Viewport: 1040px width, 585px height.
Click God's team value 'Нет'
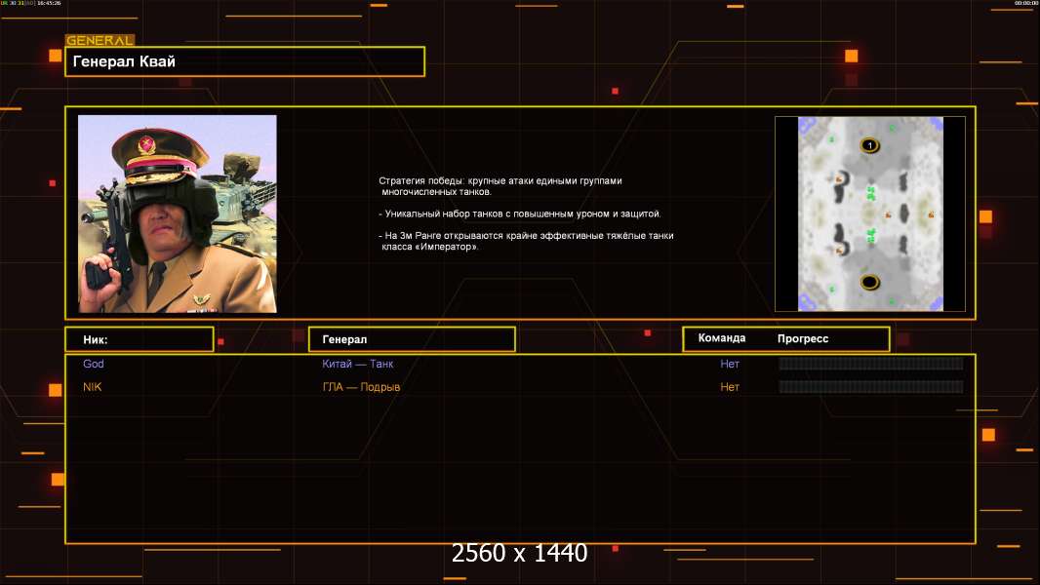tap(730, 364)
